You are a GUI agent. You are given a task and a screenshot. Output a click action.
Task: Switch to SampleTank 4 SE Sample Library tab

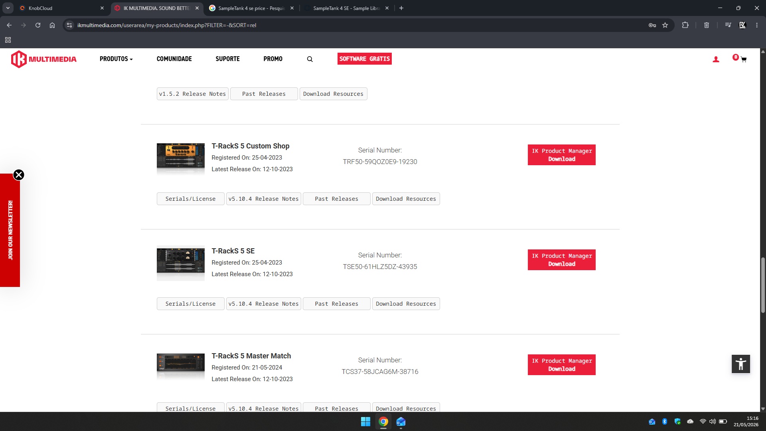click(x=346, y=8)
